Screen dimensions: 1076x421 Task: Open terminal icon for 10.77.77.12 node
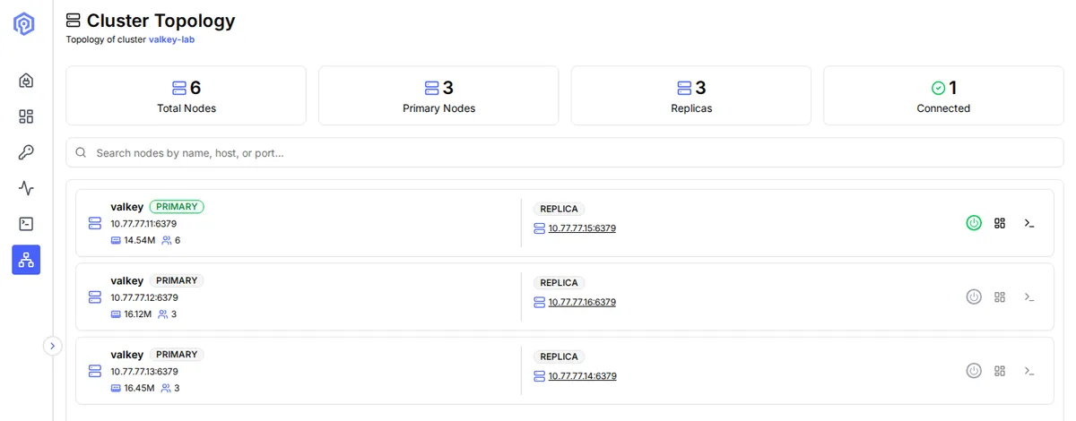point(1029,296)
